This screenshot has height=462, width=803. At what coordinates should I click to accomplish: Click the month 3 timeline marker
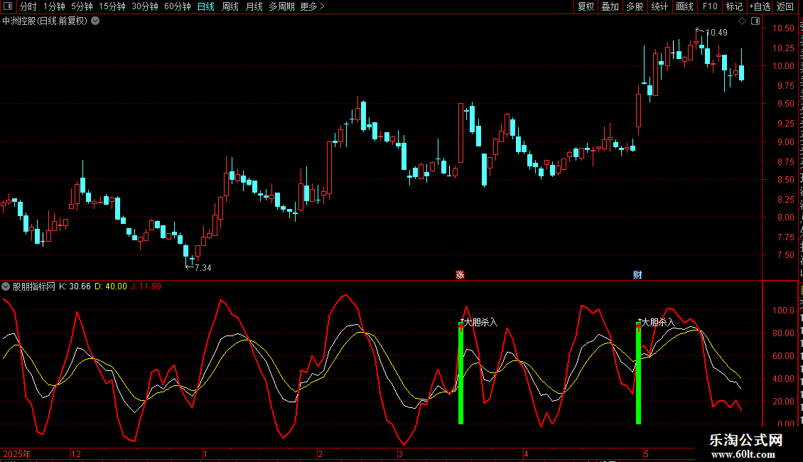(x=401, y=453)
